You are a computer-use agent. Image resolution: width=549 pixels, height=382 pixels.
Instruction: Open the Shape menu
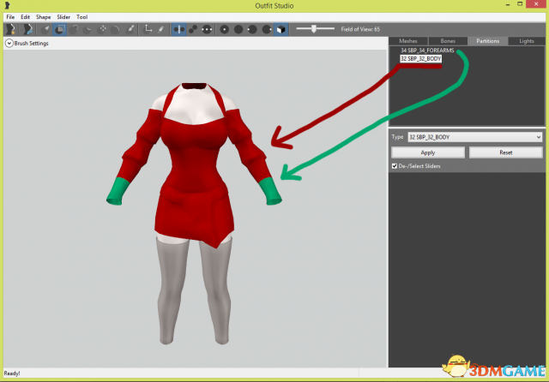[43, 17]
